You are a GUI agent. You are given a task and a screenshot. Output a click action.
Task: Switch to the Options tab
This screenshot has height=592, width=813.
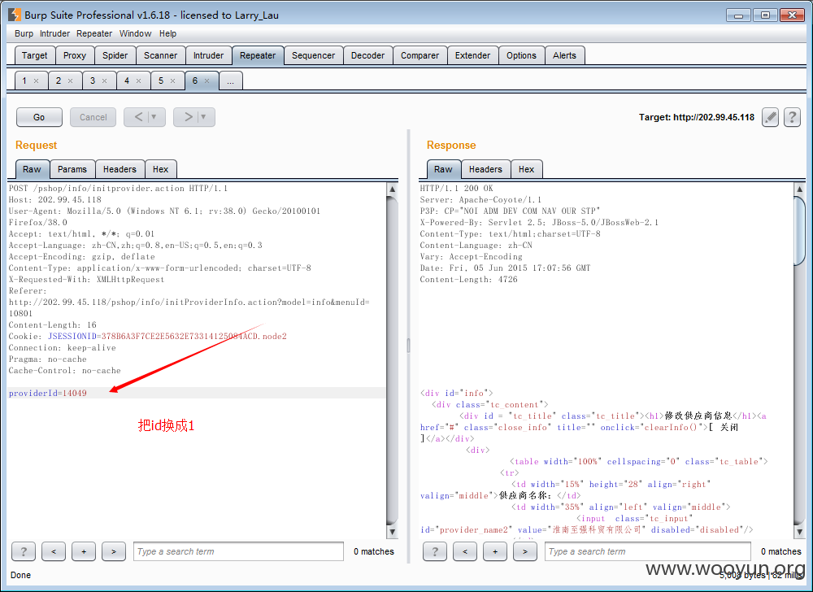click(522, 55)
